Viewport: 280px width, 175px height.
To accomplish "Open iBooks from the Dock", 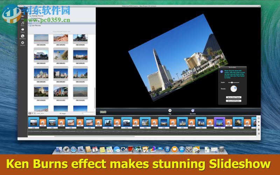I will click(x=174, y=149).
